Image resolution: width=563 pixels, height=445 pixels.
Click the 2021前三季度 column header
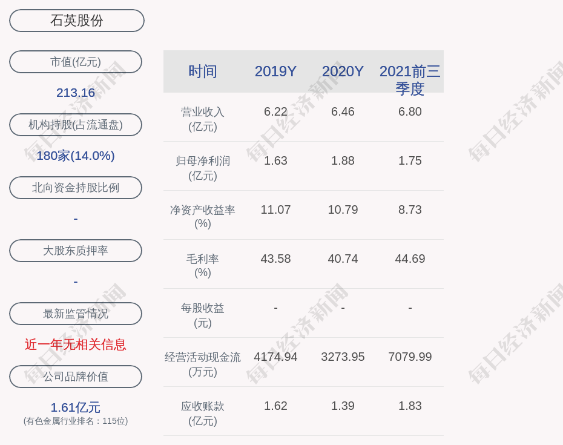point(410,80)
